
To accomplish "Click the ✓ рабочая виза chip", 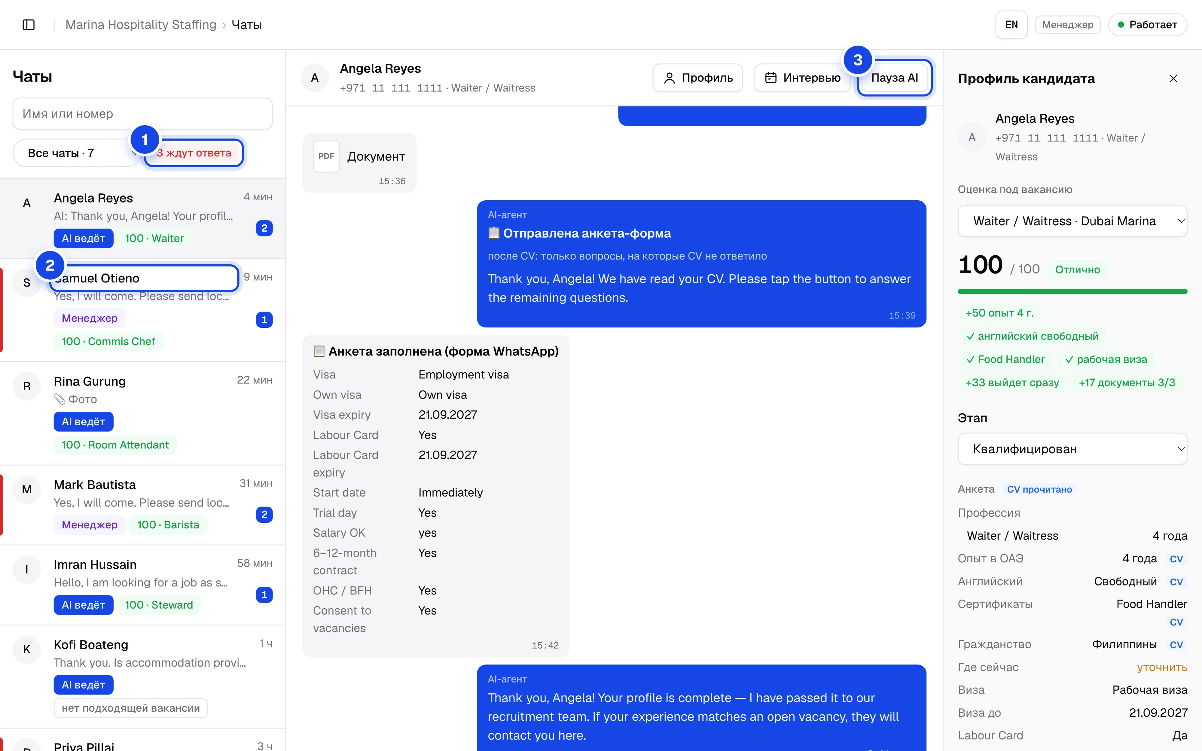I will tap(1106, 359).
